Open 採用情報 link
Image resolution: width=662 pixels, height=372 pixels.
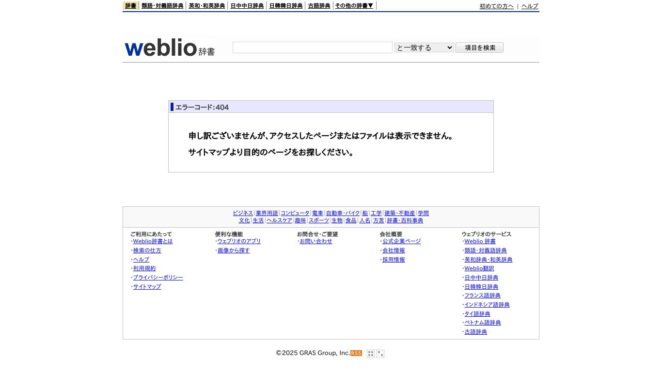coord(394,260)
